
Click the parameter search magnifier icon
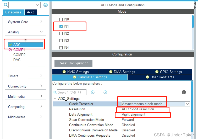click(x=55, y=92)
